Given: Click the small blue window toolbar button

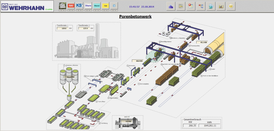Looking at the screenshot, I should (114, 5).
